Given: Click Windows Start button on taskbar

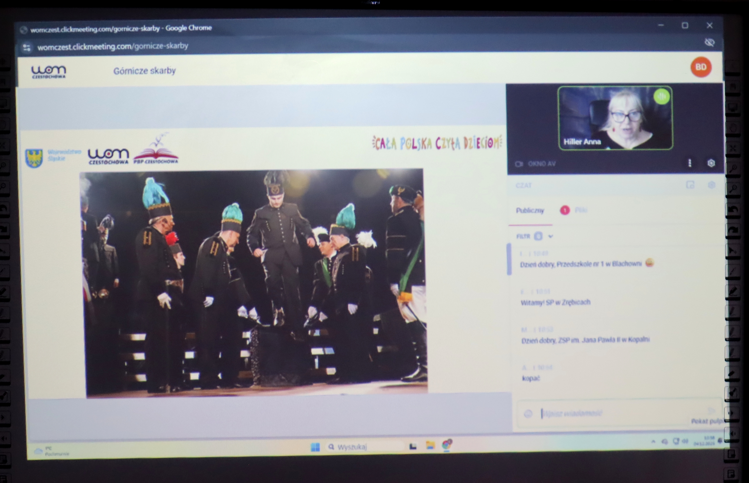Looking at the screenshot, I should pyautogui.click(x=315, y=447).
